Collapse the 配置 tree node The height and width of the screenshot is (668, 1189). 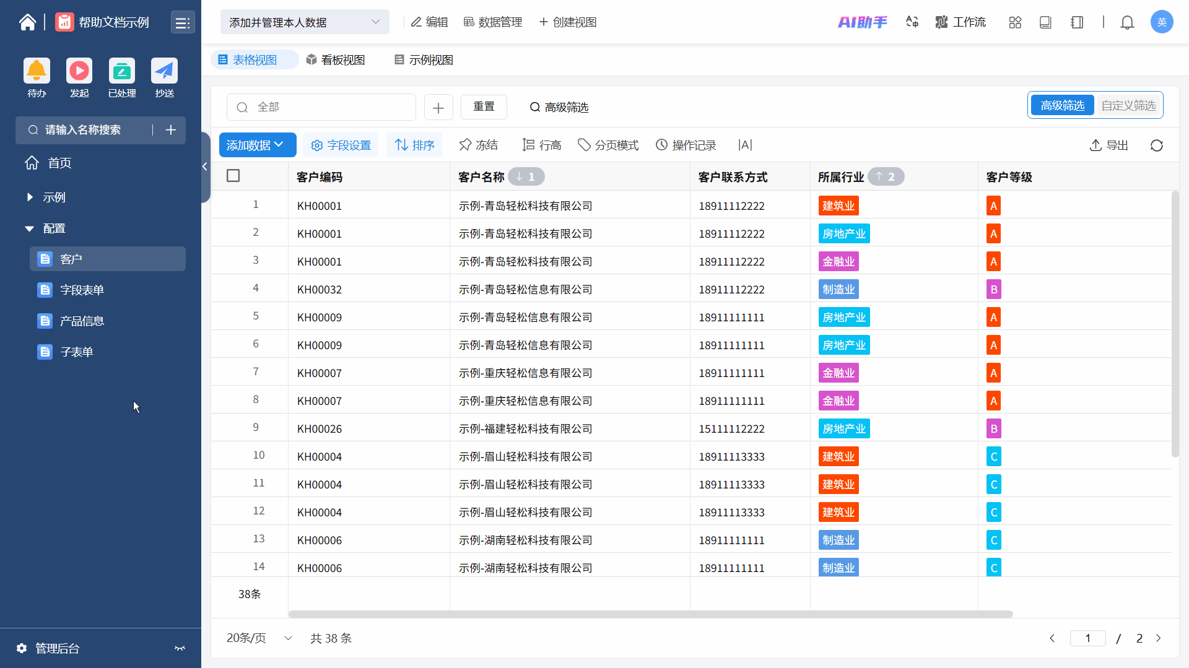tap(29, 228)
